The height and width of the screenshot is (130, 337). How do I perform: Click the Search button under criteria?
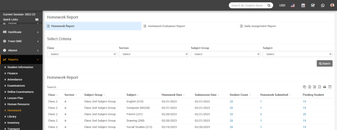coord(324,64)
